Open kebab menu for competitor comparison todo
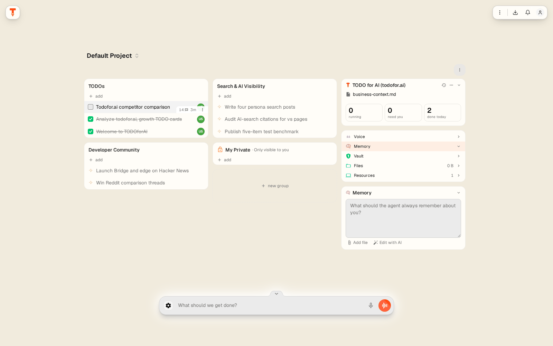The image size is (553, 346). click(203, 110)
